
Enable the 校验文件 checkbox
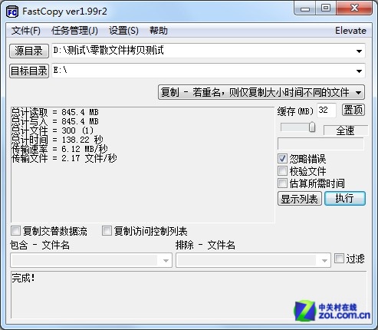tap(282, 170)
